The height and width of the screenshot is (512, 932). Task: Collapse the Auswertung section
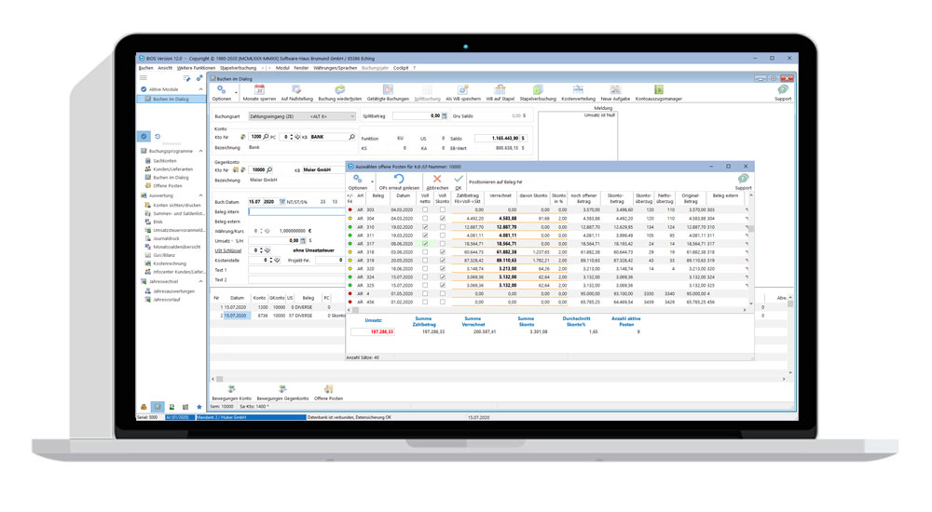201,195
